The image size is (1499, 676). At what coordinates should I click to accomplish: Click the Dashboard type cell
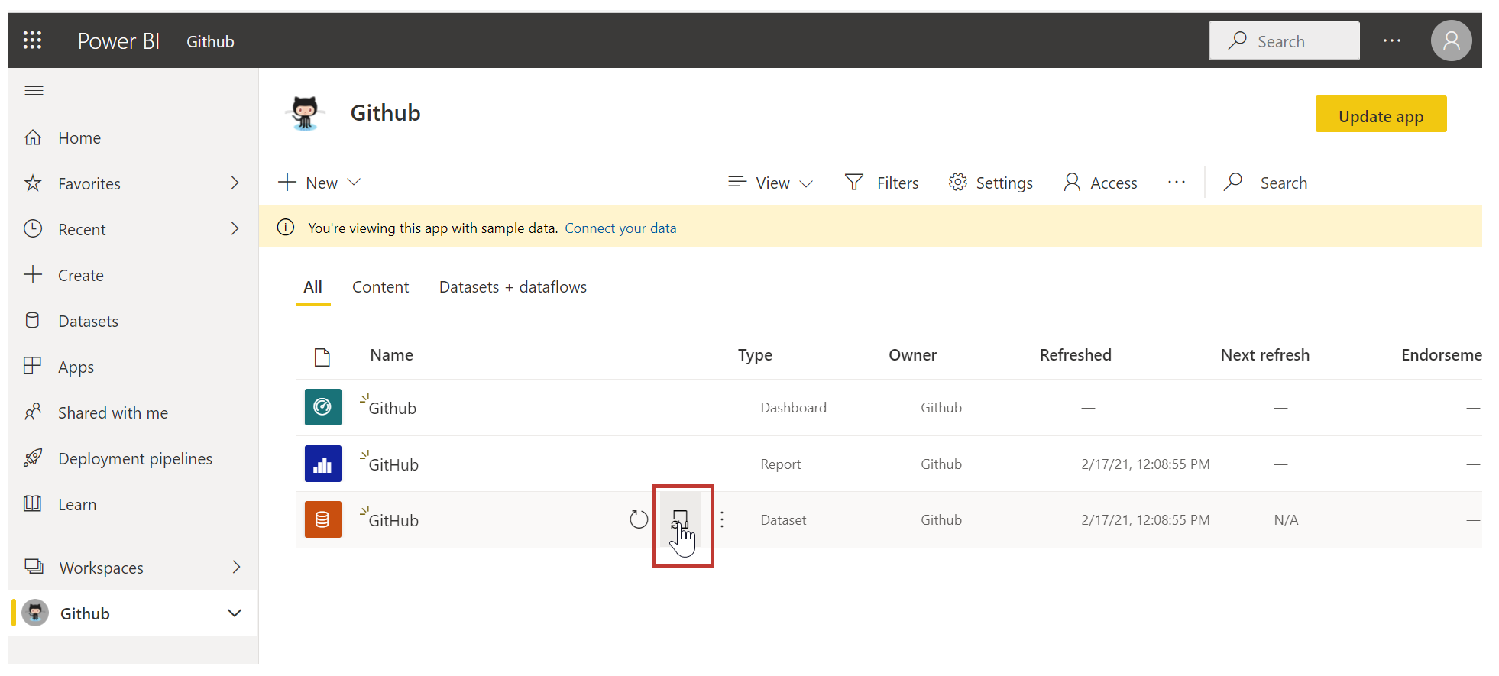(793, 408)
